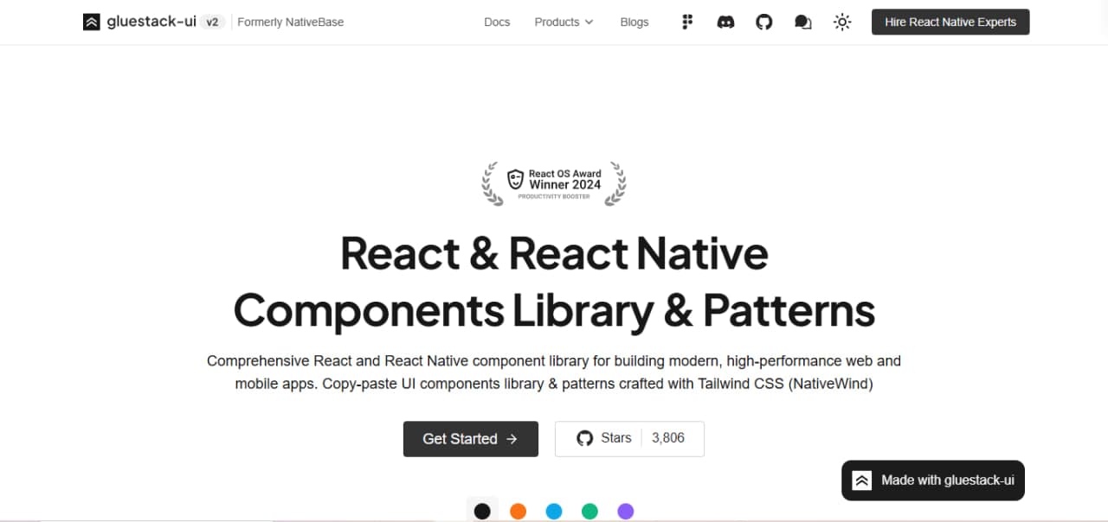
Task: Expand the Products dropdown menu
Action: click(564, 22)
